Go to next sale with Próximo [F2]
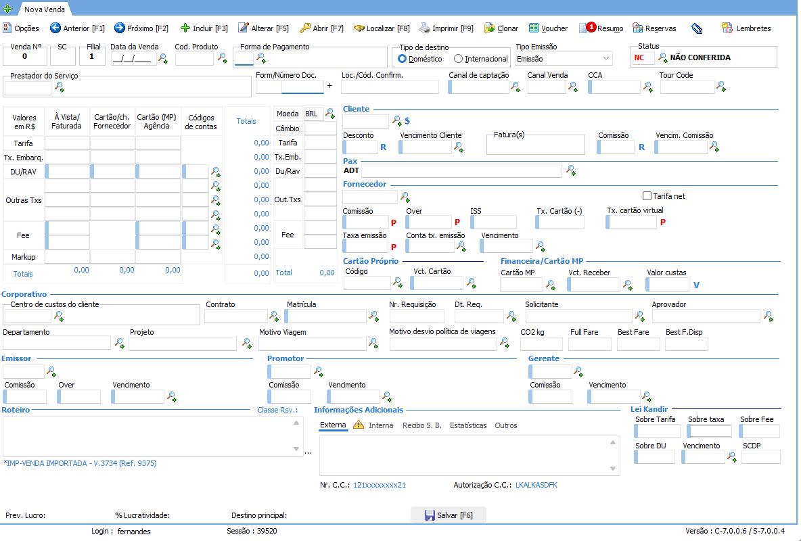The height and width of the screenshot is (541, 801). point(141,28)
